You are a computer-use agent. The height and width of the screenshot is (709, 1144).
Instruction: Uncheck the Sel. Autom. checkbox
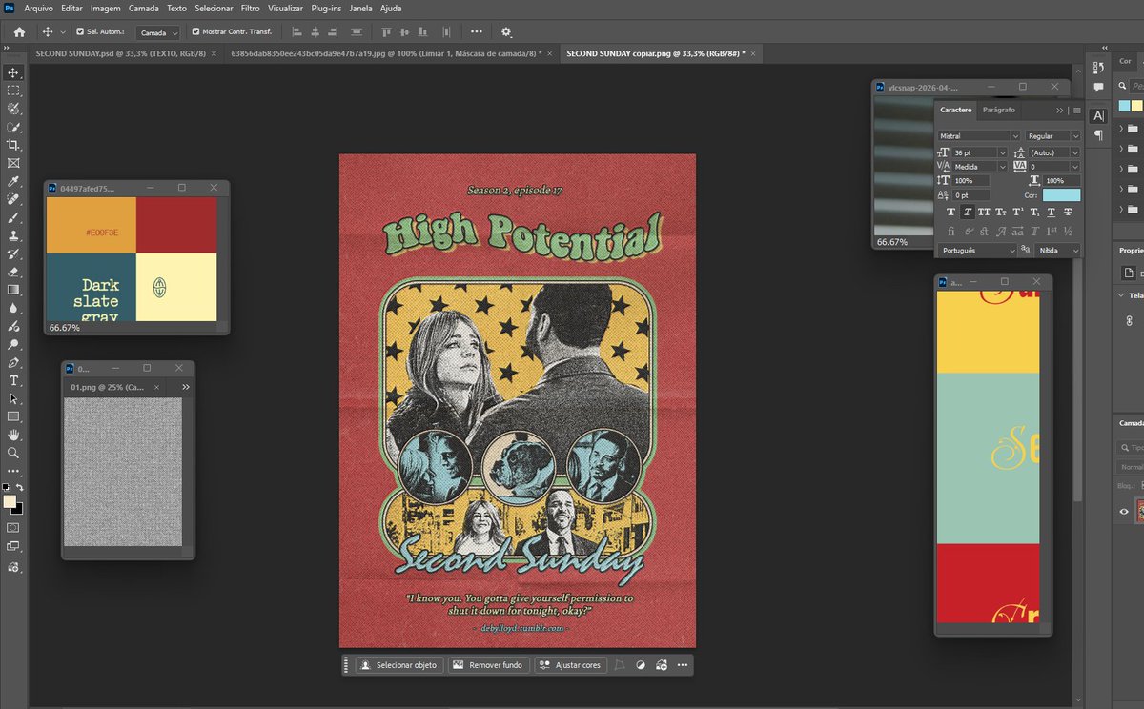(80, 31)
